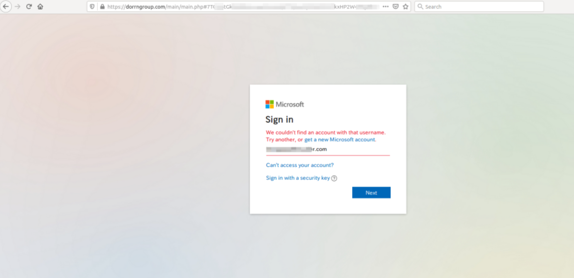This screenshot has width=574, height=278.
Task: Open the 'get a new Microsoft account' link
Action: (x=340, y=139)
